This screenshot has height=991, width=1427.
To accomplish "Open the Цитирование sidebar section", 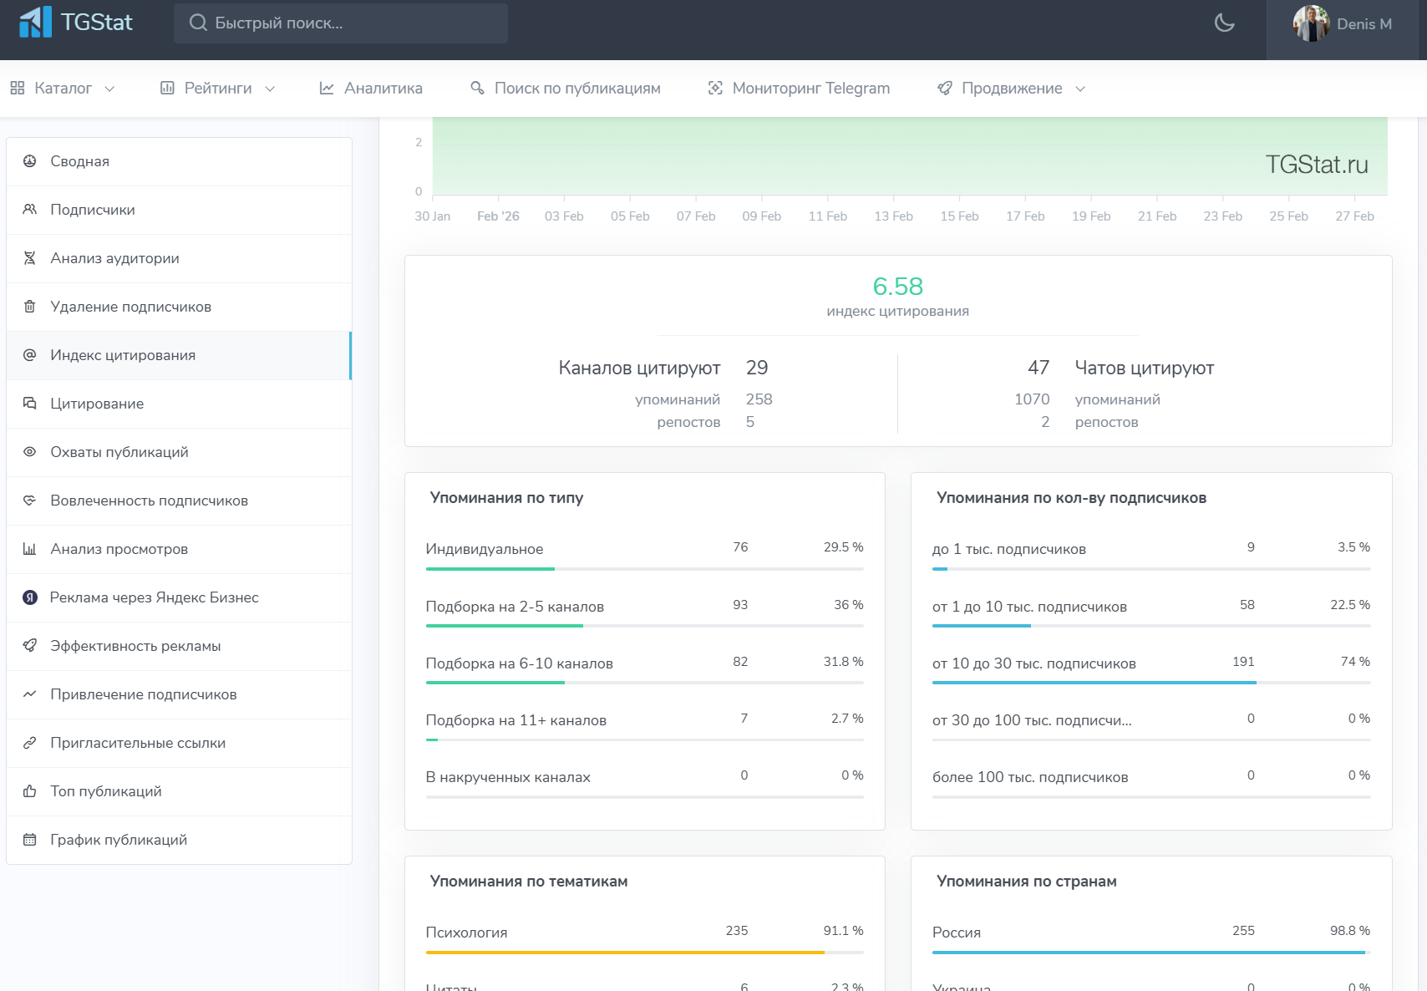I will [x=97, y=404].
